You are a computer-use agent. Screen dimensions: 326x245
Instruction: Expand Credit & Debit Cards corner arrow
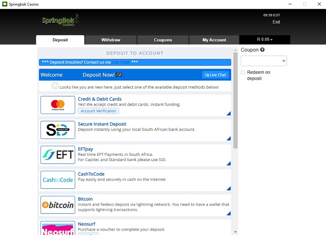pos(228,113)
